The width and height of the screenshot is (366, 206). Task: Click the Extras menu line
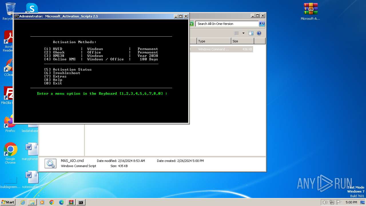tap(55, 76)
